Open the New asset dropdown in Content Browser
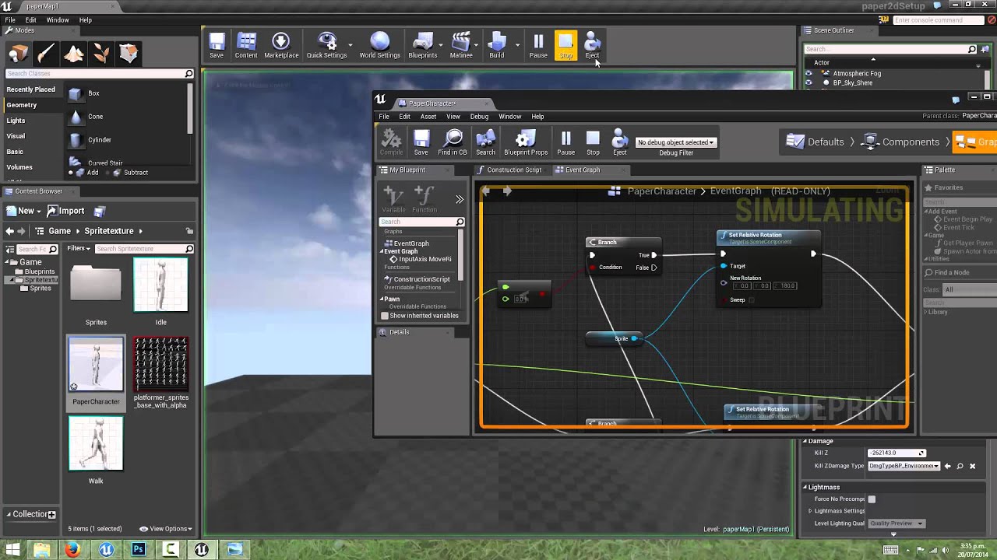The image size is (997, 560). [x=22, y=211]
